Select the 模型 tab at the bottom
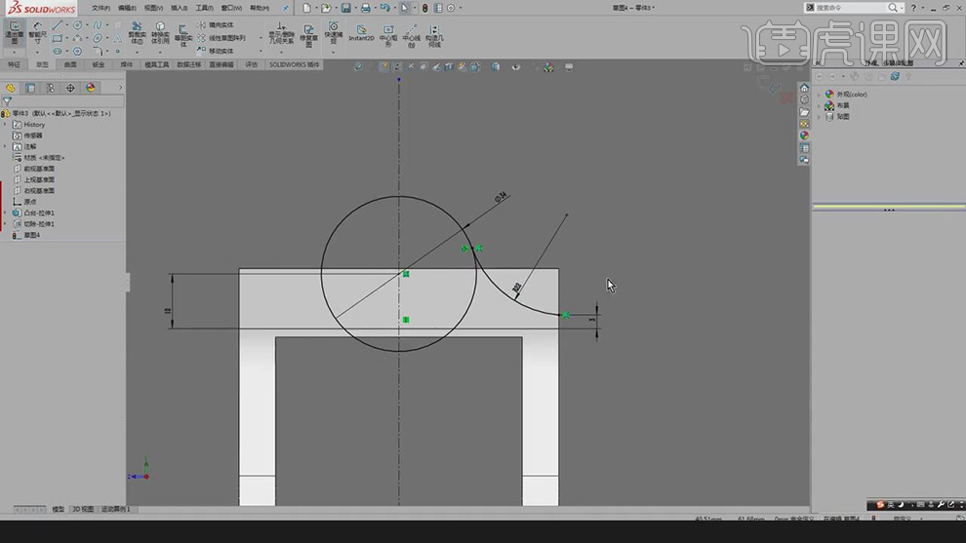966x543 pixels. (x=58, y=509)
